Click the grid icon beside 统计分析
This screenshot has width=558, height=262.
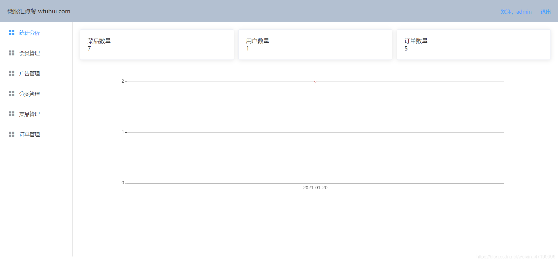coord(12,33)
